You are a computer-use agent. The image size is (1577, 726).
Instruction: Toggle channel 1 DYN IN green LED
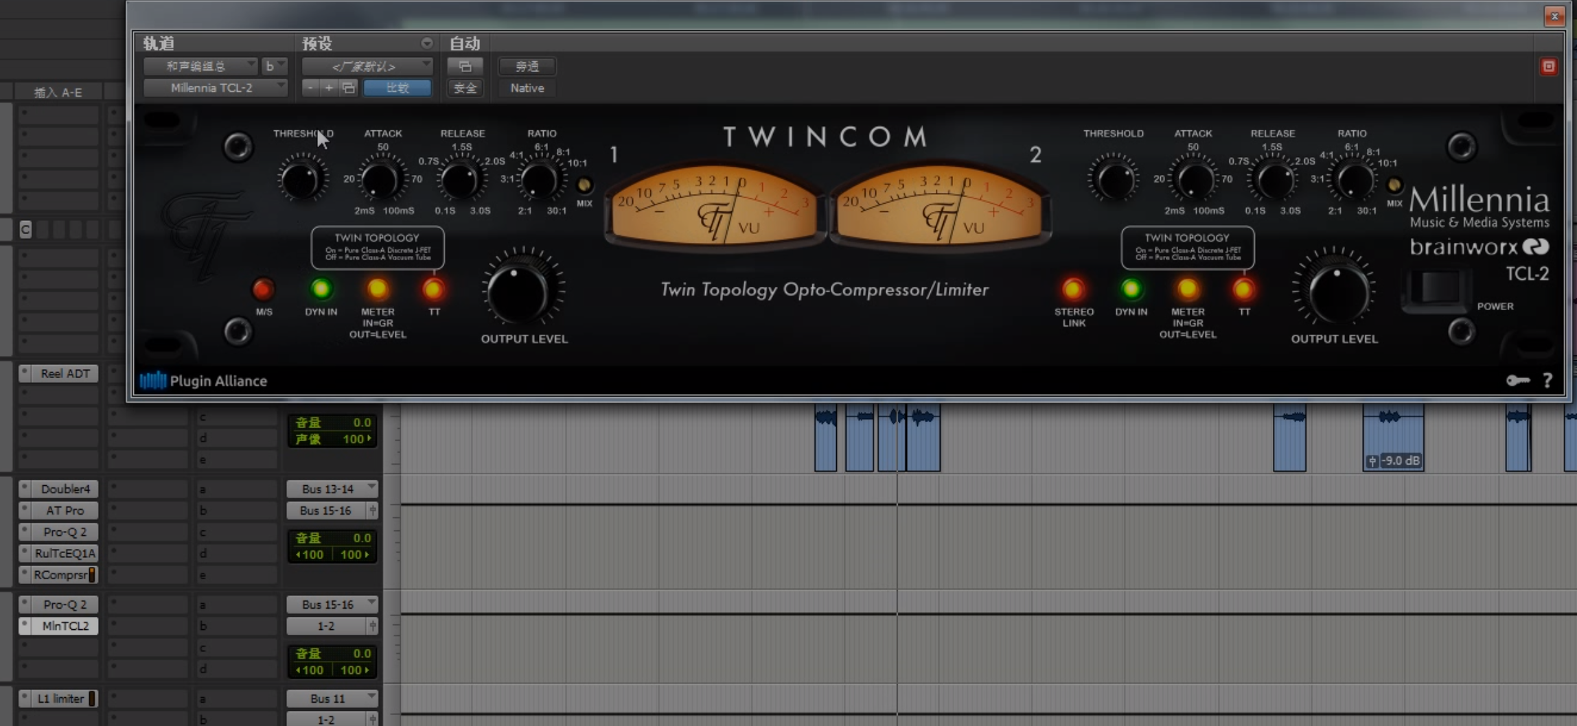point(321,289)
